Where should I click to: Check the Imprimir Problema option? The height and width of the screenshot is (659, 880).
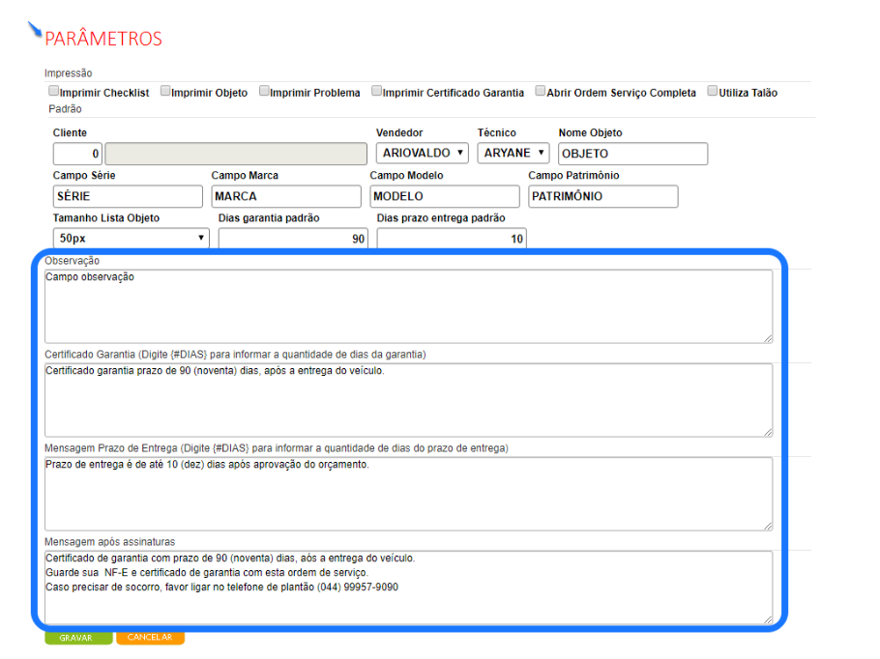coord(264,92)
